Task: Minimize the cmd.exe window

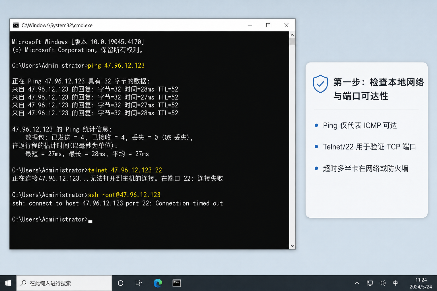Action: click(250, 25)
